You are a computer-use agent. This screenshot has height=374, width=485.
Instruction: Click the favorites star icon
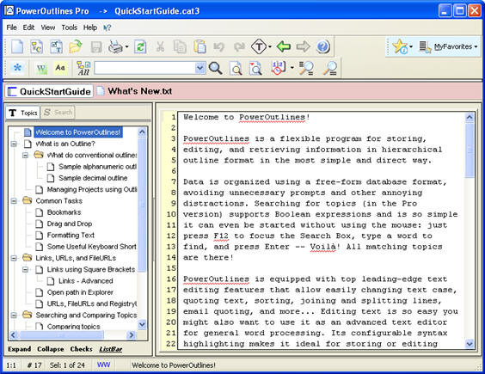(400, 46)
